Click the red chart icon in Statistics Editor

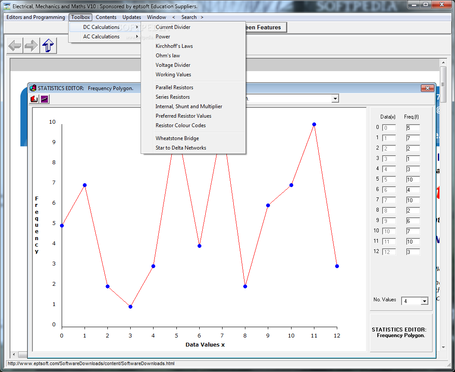[x=34, y=99]
